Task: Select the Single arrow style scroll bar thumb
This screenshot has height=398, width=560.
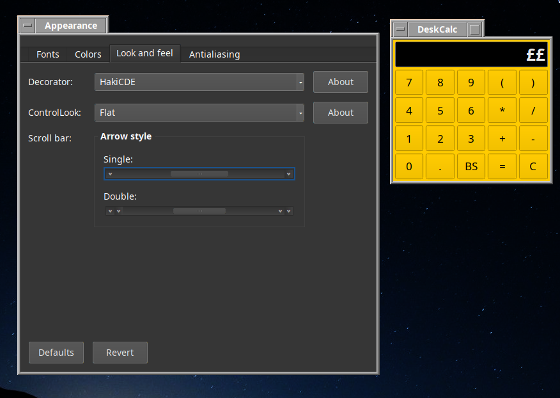Action: pyautogui.click(x=199, y=174)
